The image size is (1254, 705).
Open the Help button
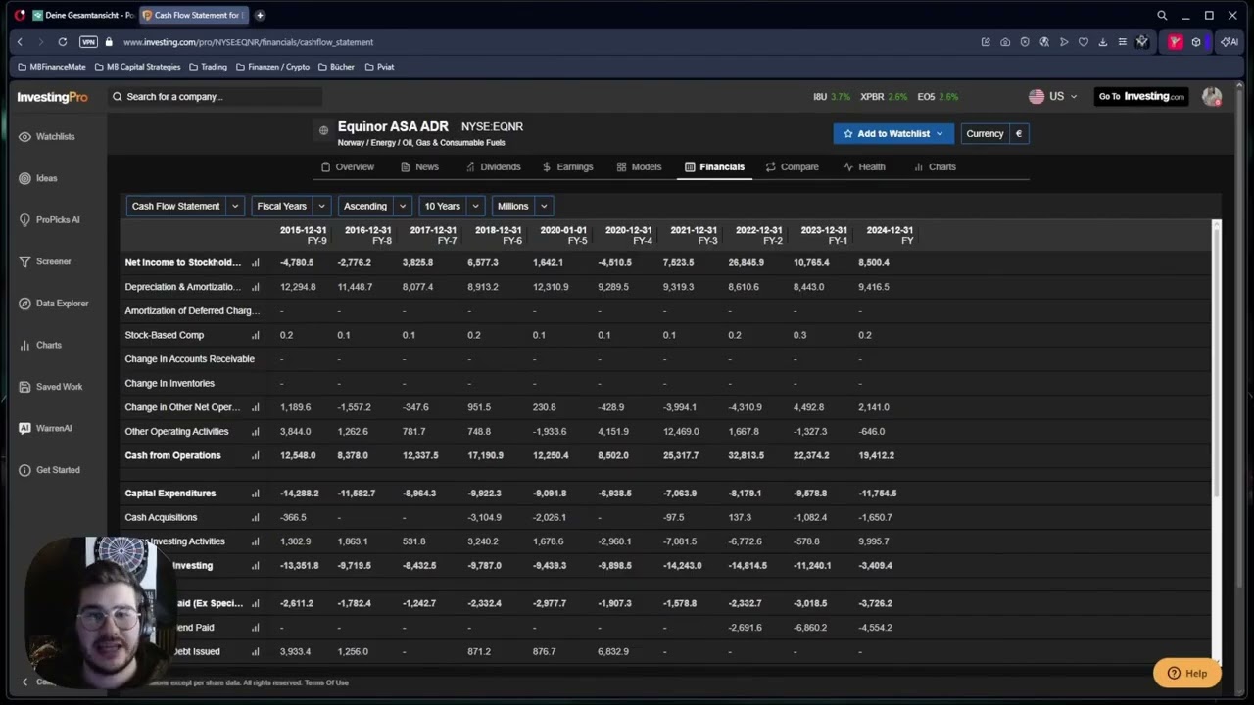pyautogui.click(x=1186, y=674)
